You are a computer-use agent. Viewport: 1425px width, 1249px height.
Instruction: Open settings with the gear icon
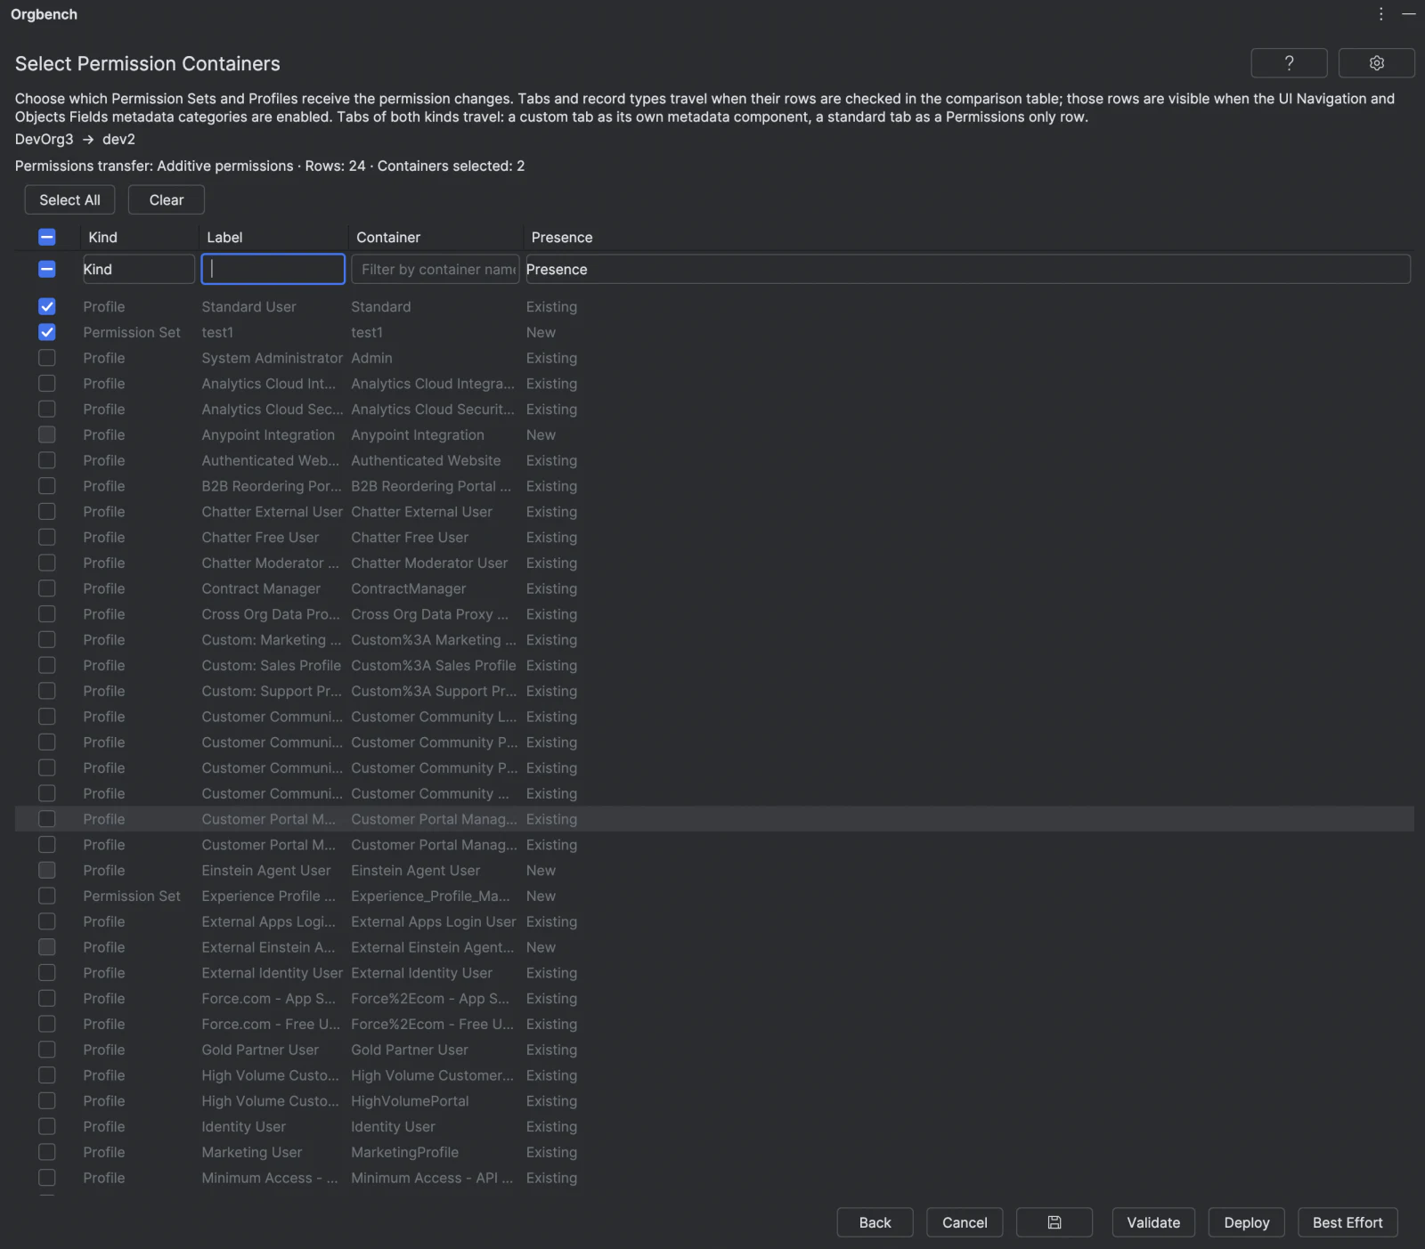pos(1376,63)
